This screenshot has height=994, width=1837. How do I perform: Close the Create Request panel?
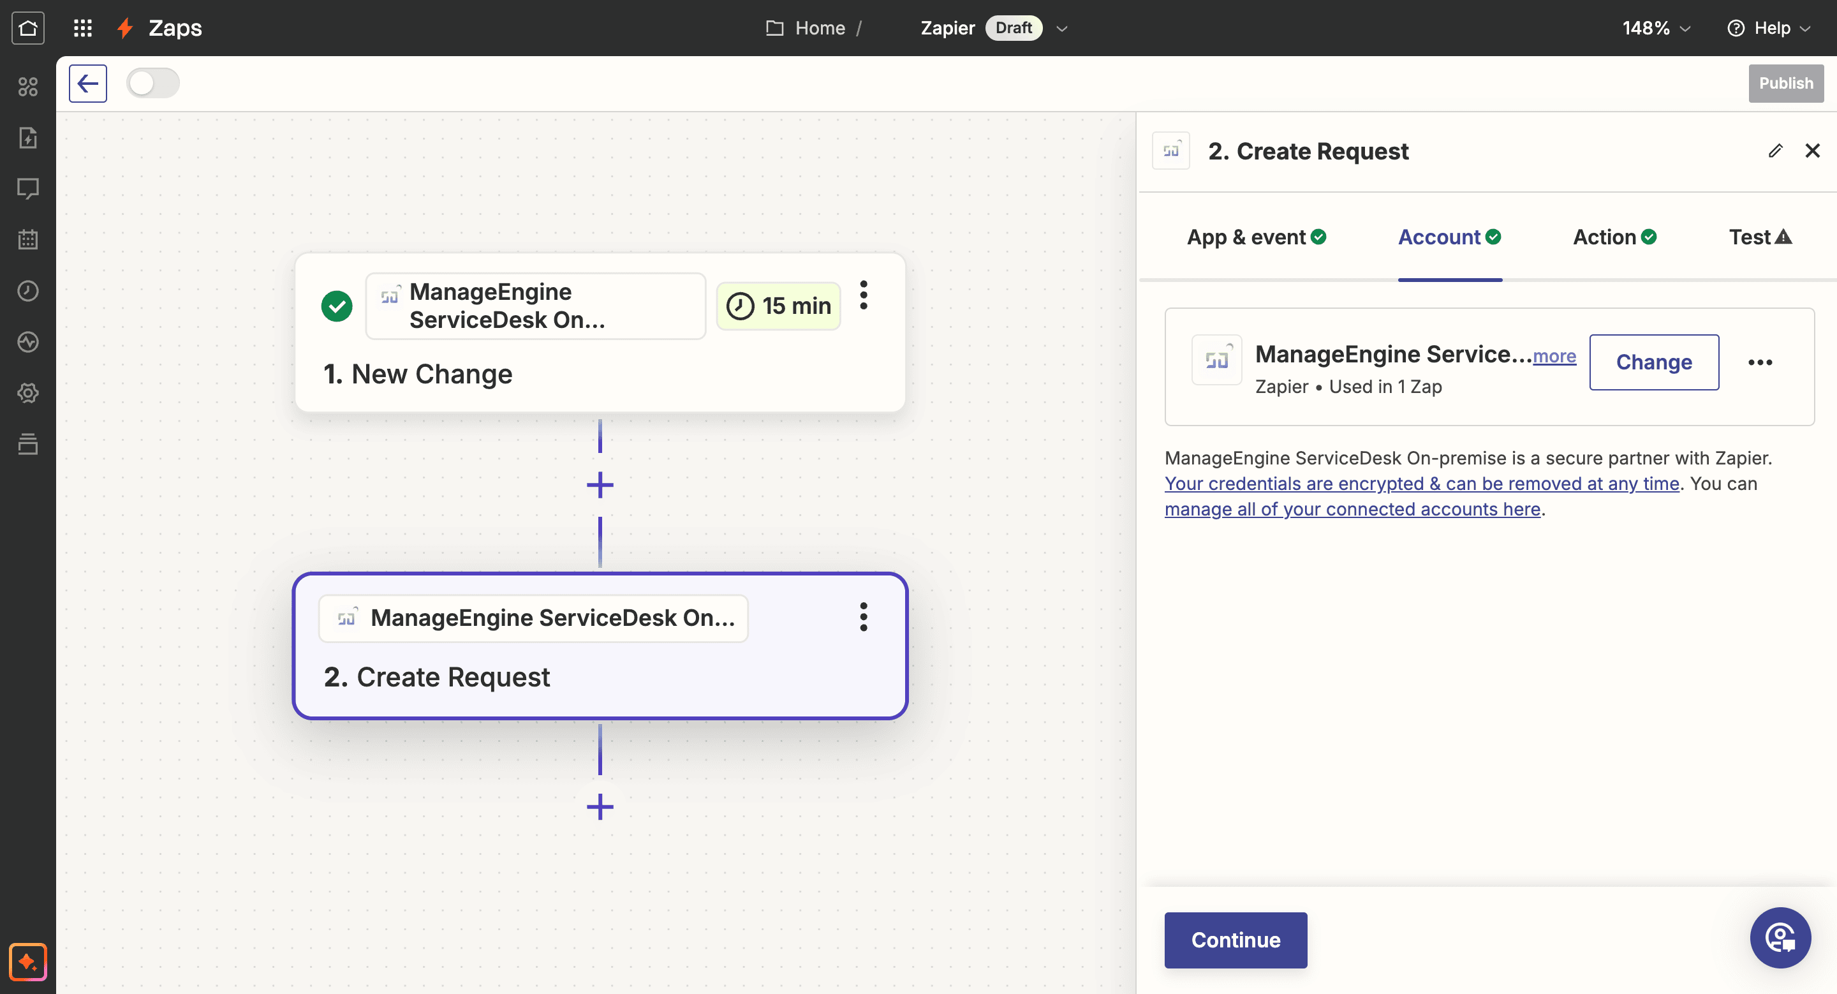(1812, 151)
